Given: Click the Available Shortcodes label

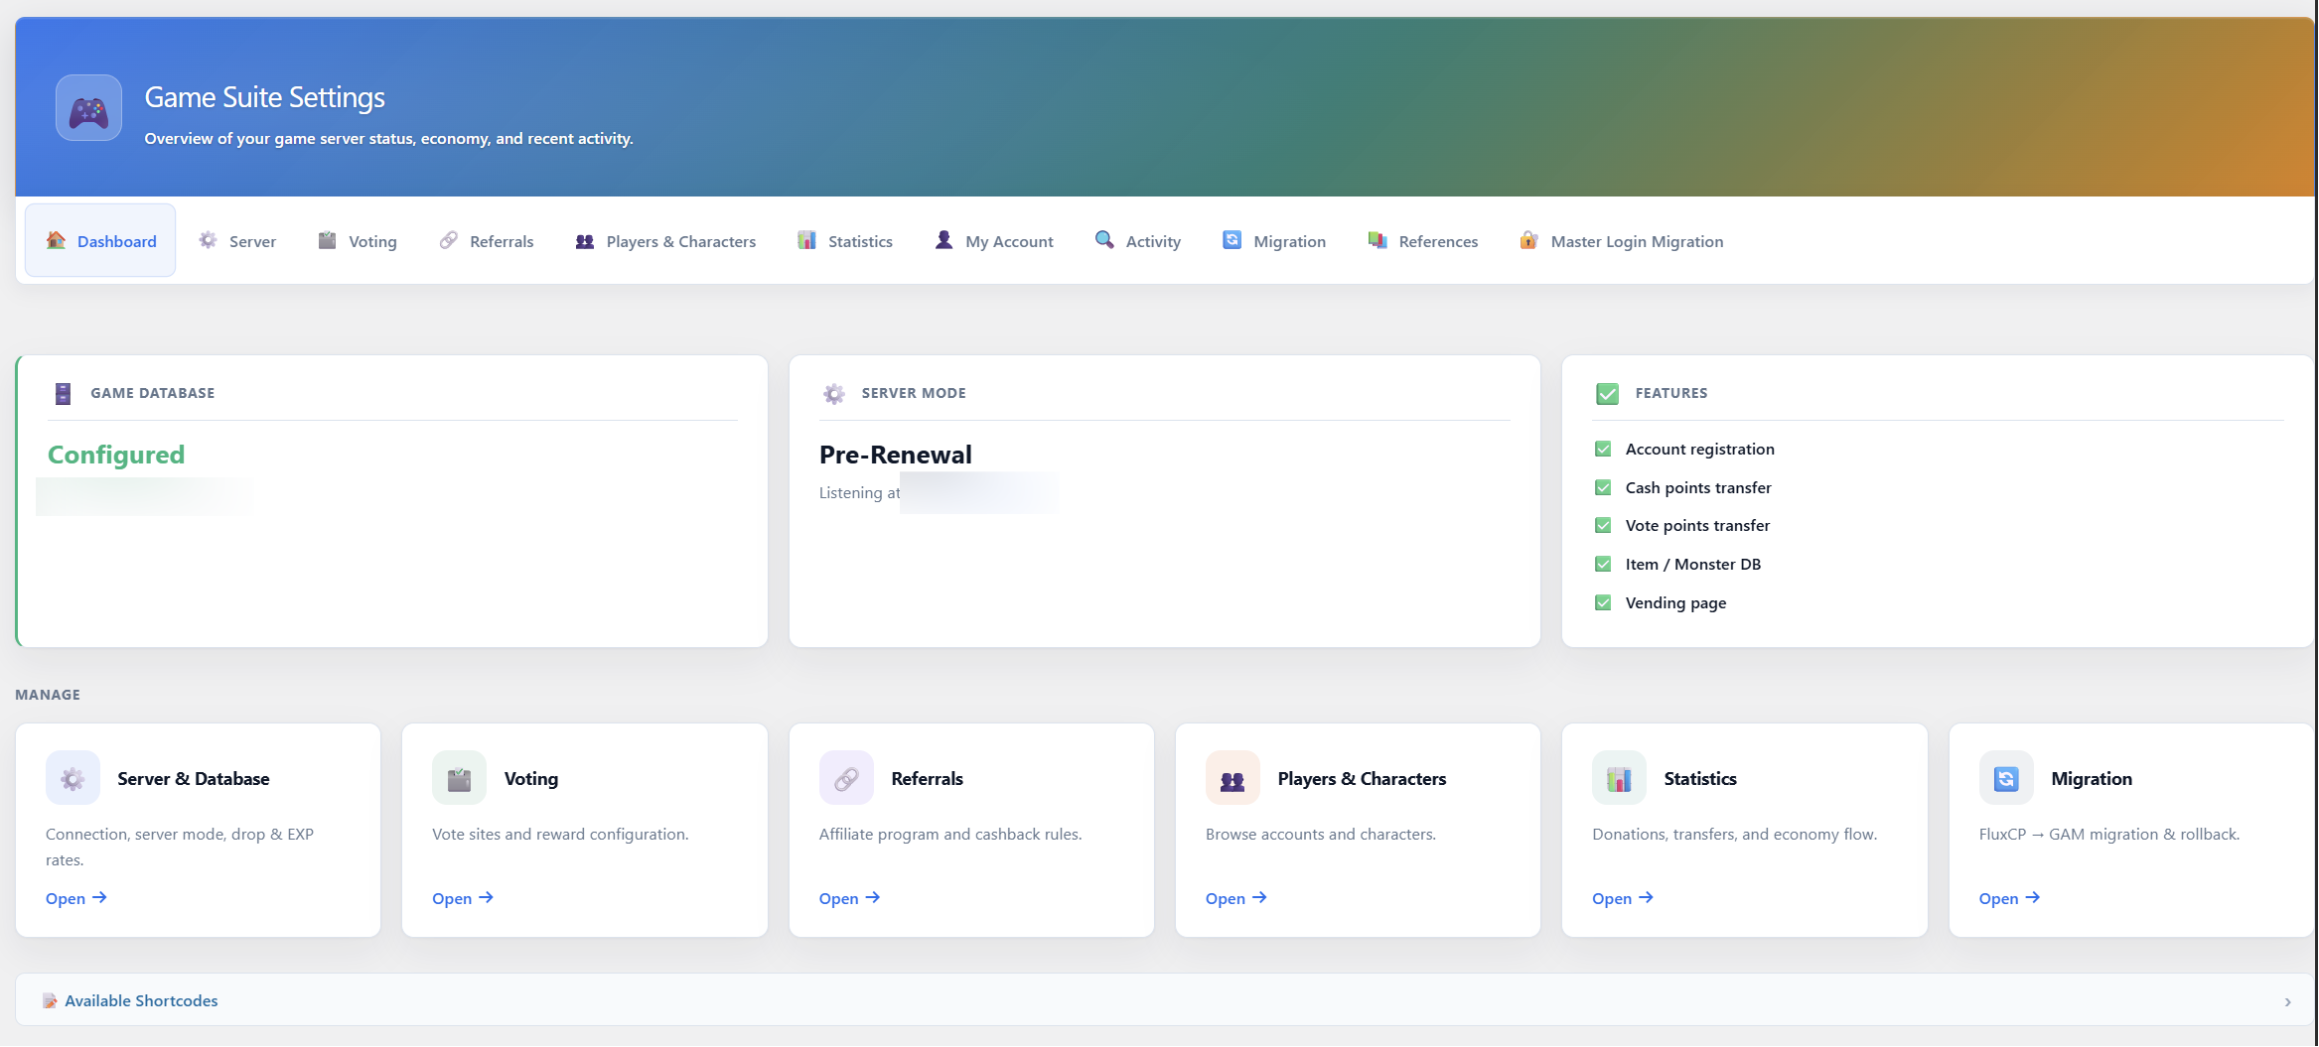Looking at the screenshot, I should click(141, 1001).
